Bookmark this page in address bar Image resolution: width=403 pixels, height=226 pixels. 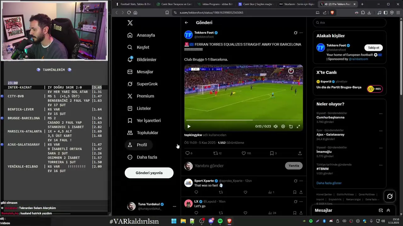tap(167, 13)
